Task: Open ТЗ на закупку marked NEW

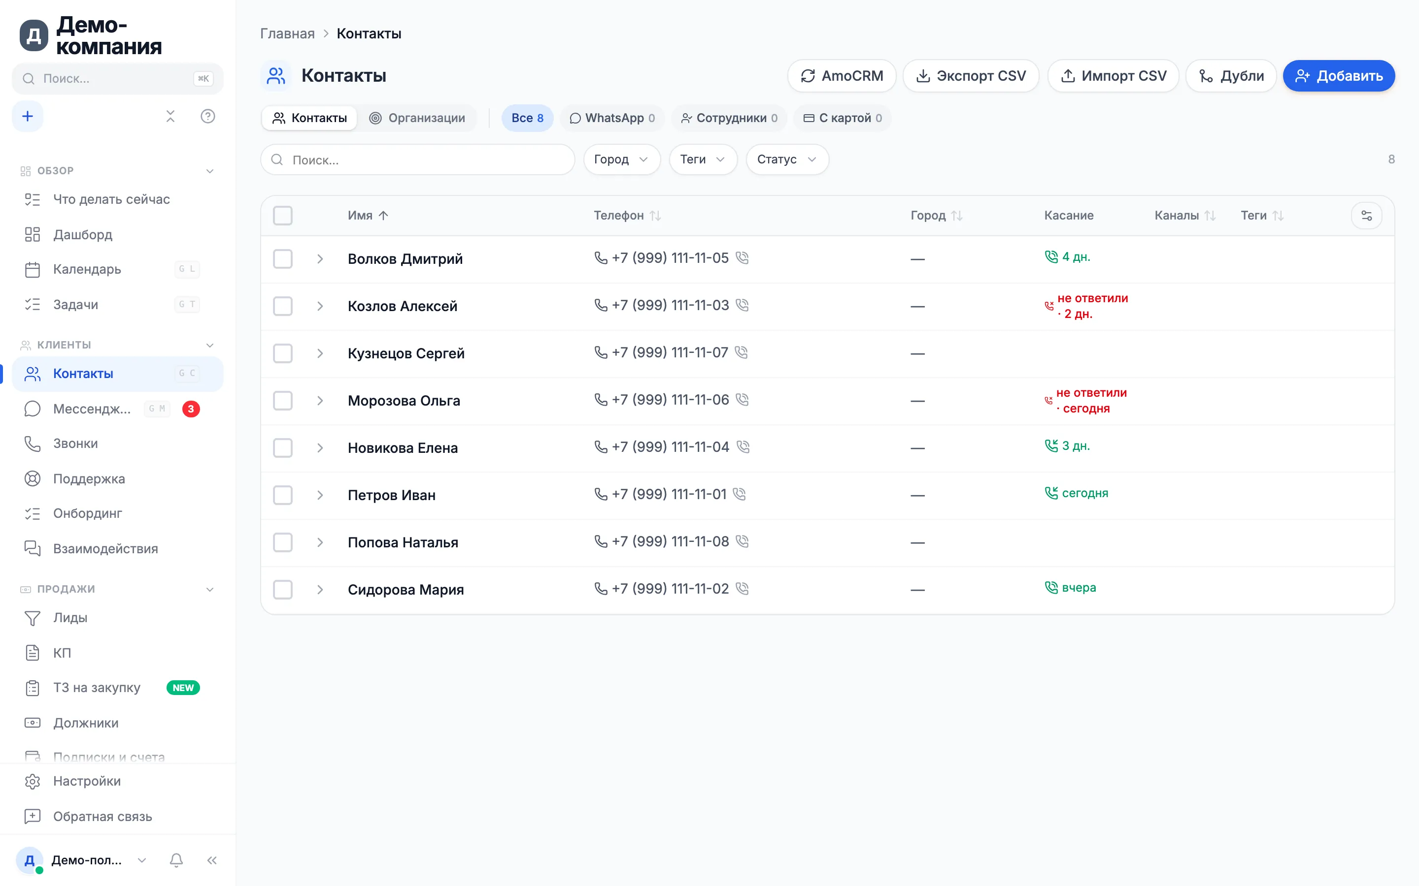Action: tap(117, 687)
